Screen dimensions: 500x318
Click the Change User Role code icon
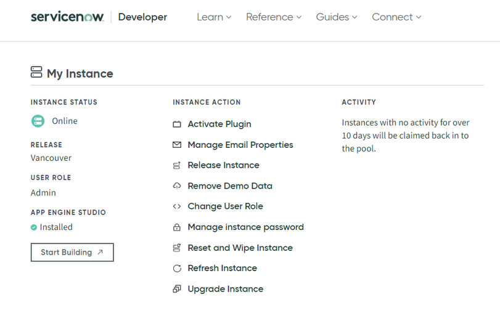pyautogui.click(x=177, y=206)
